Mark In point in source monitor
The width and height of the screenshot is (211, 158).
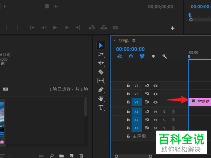point(7,27)
